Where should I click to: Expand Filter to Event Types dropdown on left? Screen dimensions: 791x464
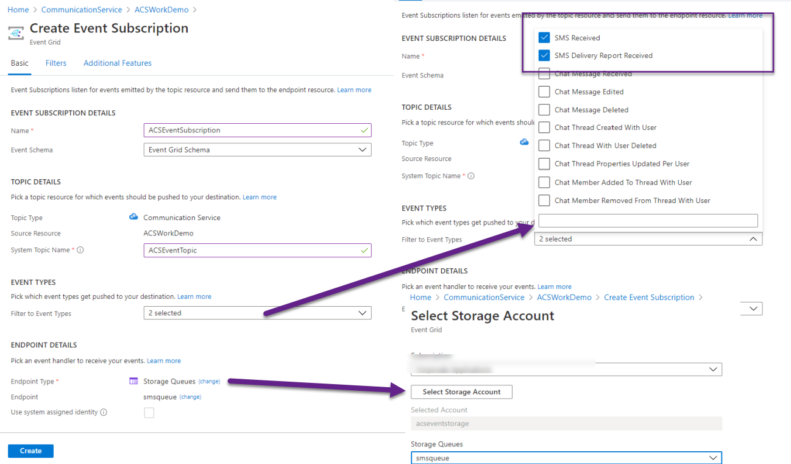(257, 313)
